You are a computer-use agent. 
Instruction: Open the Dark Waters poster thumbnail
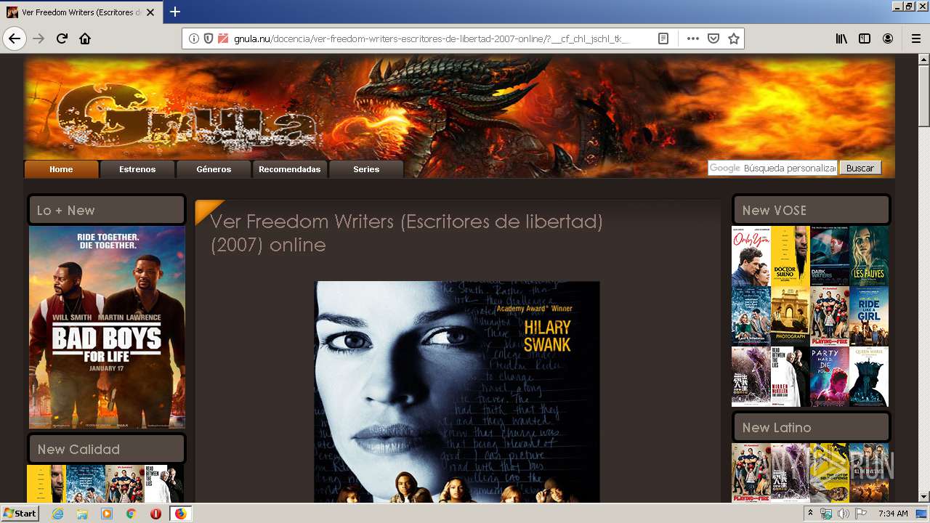[830, 256]
